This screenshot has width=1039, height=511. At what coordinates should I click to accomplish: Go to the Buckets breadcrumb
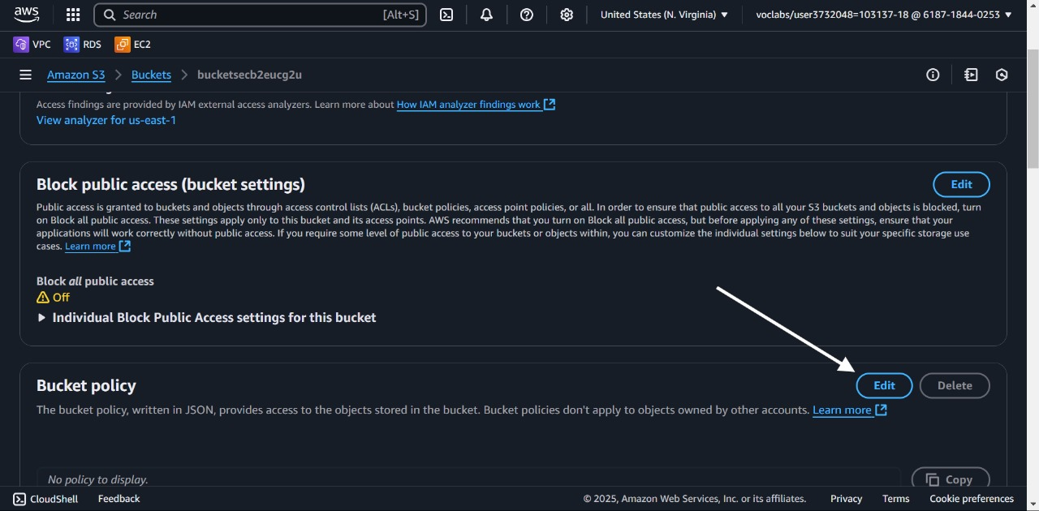pyautogui.click(x=151, y=75)
